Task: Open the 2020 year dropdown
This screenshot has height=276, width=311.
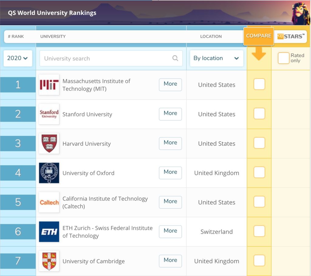Action: [18, 58]
